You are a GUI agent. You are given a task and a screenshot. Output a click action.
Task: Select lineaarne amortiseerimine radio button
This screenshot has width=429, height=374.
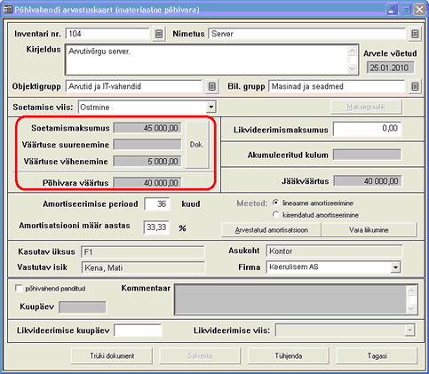275,203
